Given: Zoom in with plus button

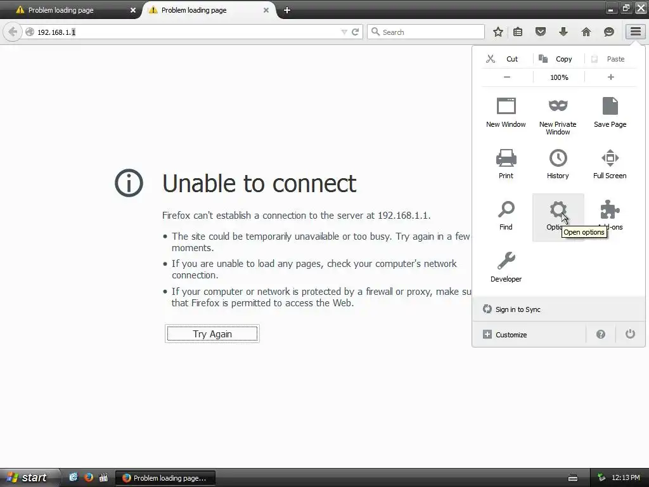Looking at the screenshot, I should click(x=610, y=77).
